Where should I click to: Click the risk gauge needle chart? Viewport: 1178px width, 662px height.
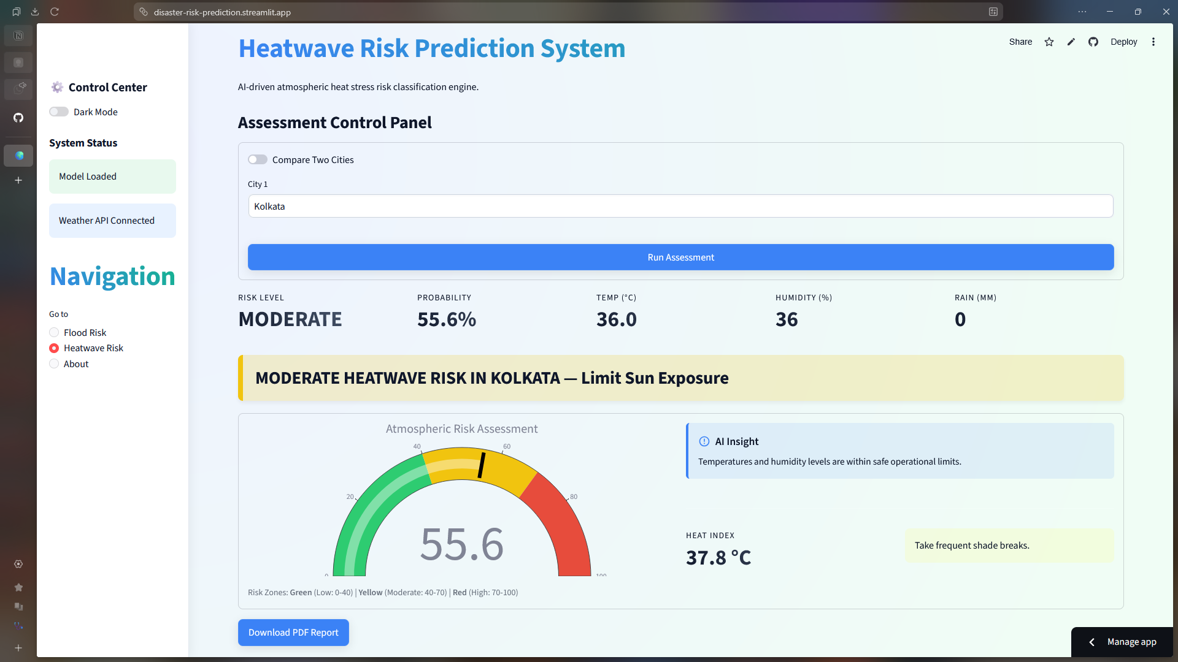click(x=482, y=465)
